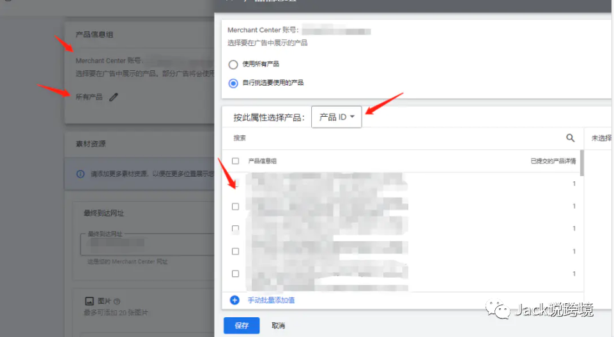Screen dimensions: 614x337
Task: Click the help question mark beside 图片
Action: click(117, 301)
